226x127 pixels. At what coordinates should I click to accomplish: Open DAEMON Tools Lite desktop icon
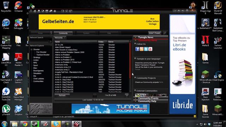(6, 94)
